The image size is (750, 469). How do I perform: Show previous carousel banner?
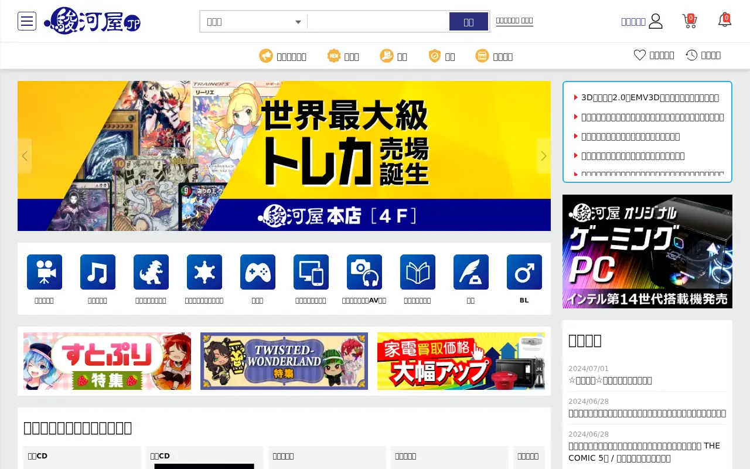point(25,156)
